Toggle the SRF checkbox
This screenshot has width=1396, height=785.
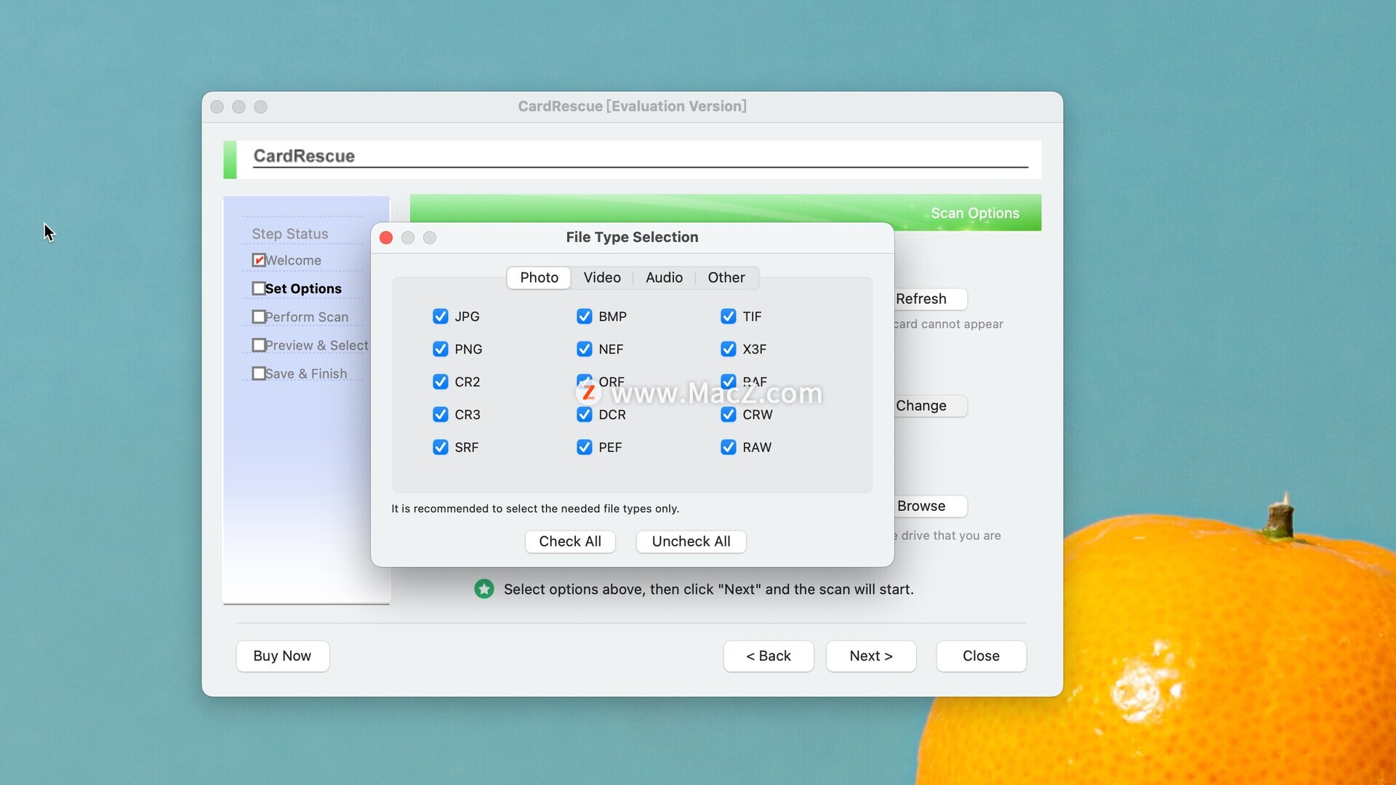[440, 447]
